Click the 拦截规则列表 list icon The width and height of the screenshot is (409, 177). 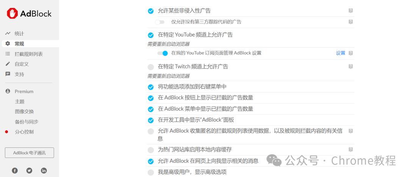coord(8,54)
